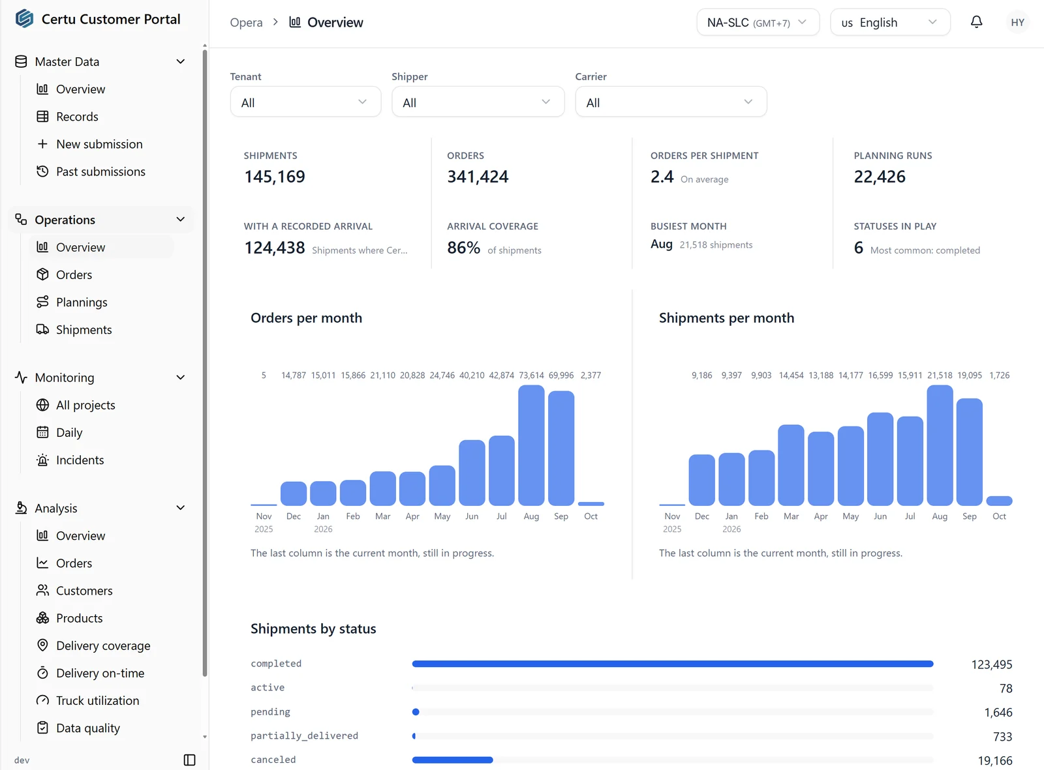Collapse the Analysis section
This screenshot has width=1044, height=770.
tap(181, 508)
